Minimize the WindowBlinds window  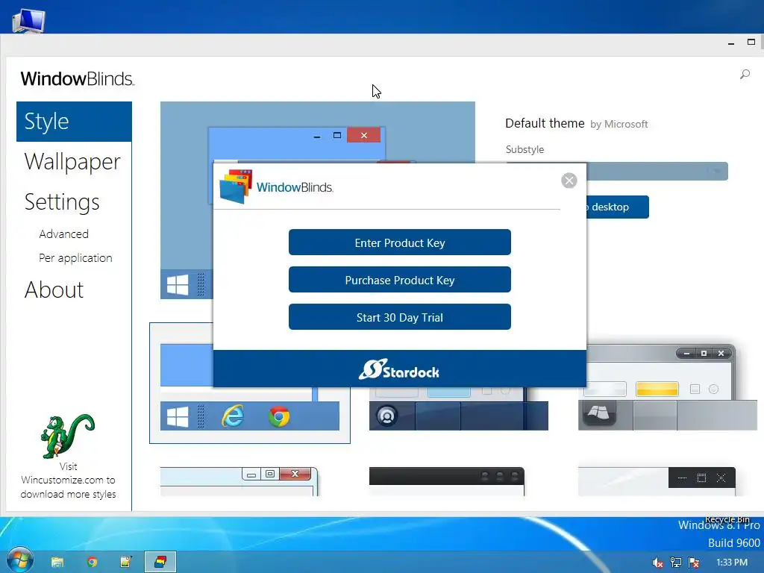pos(731,43)
